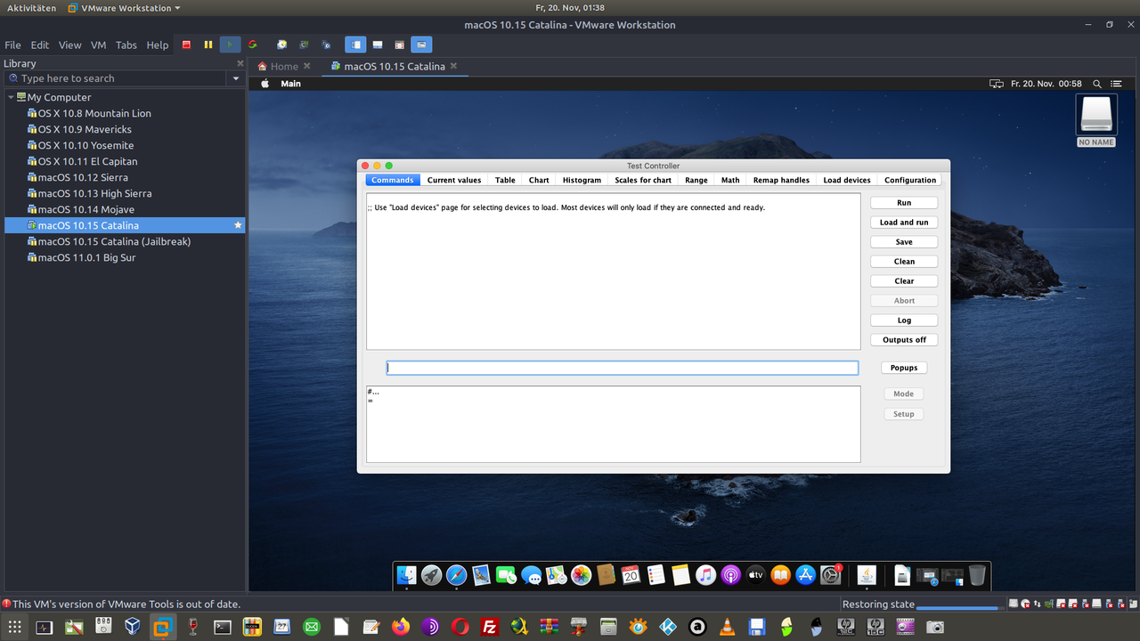The width and height of the screenshot is (1140, 641).
Task: Launch Photos from the macOS dock
Action: (x=582, y=576)
